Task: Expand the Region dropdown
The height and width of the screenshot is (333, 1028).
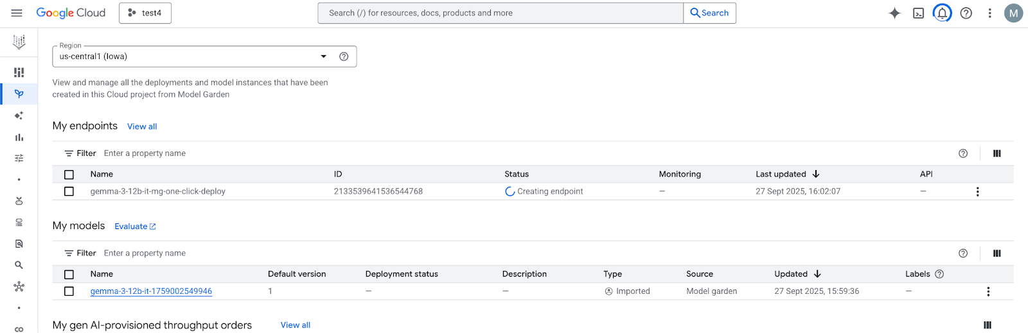Action: (323, 56)
